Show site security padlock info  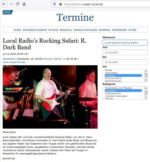coord(61,4)
